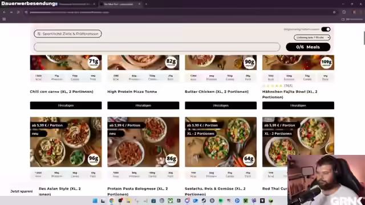
Task: Open Chrome from the taskbar
Action: point(112,201)
